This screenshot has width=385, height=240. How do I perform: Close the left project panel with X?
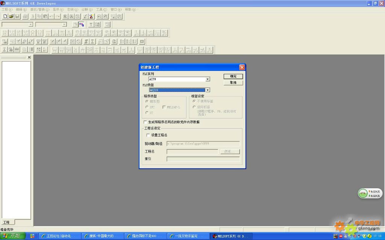(29, 57)
